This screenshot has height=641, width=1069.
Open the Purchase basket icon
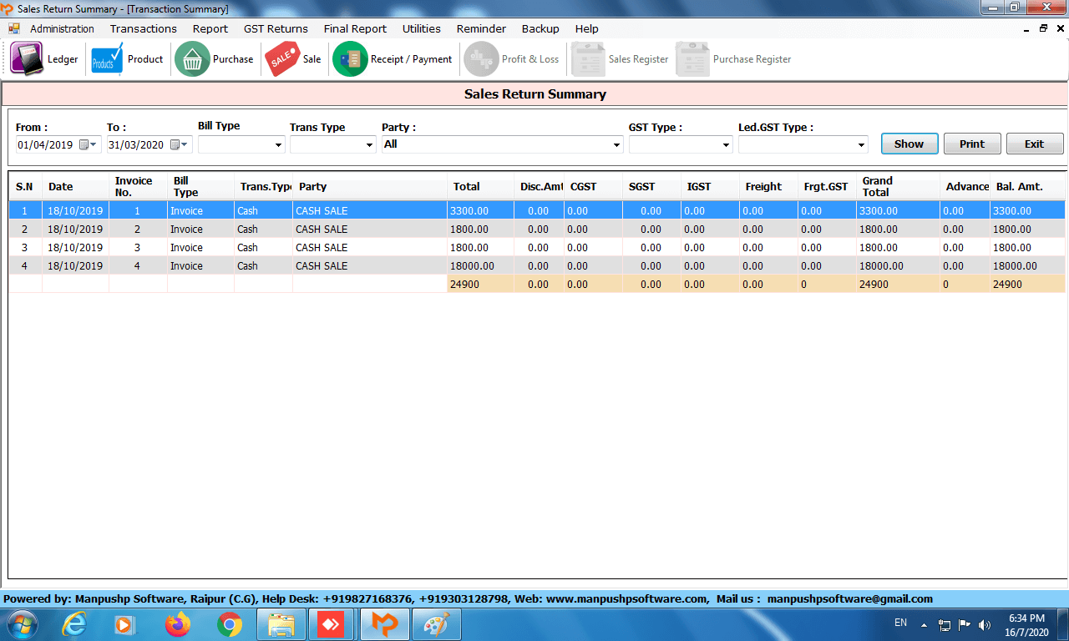(192, 59)
